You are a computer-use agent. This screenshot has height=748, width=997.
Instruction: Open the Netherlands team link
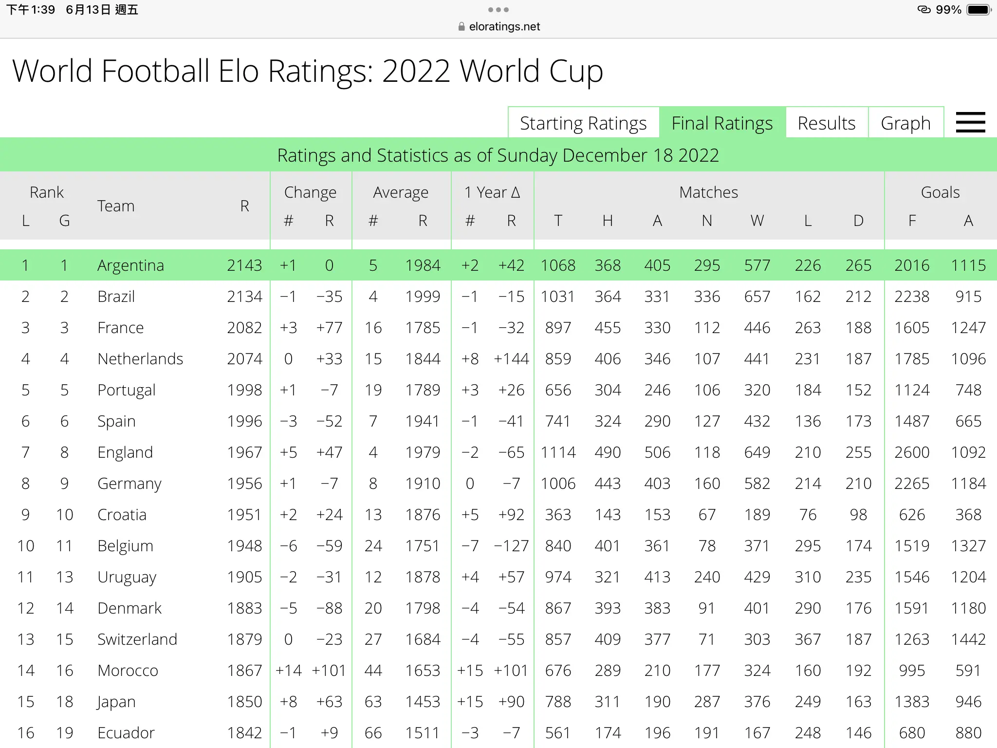[140, 359]
